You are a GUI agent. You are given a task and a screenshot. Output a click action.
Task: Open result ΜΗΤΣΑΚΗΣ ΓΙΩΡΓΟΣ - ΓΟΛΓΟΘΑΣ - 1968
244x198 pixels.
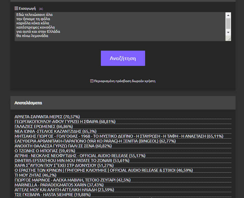pos(119,136)
